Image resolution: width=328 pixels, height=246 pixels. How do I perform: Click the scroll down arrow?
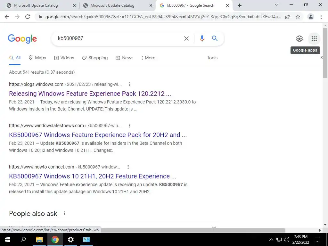[325, 225]
